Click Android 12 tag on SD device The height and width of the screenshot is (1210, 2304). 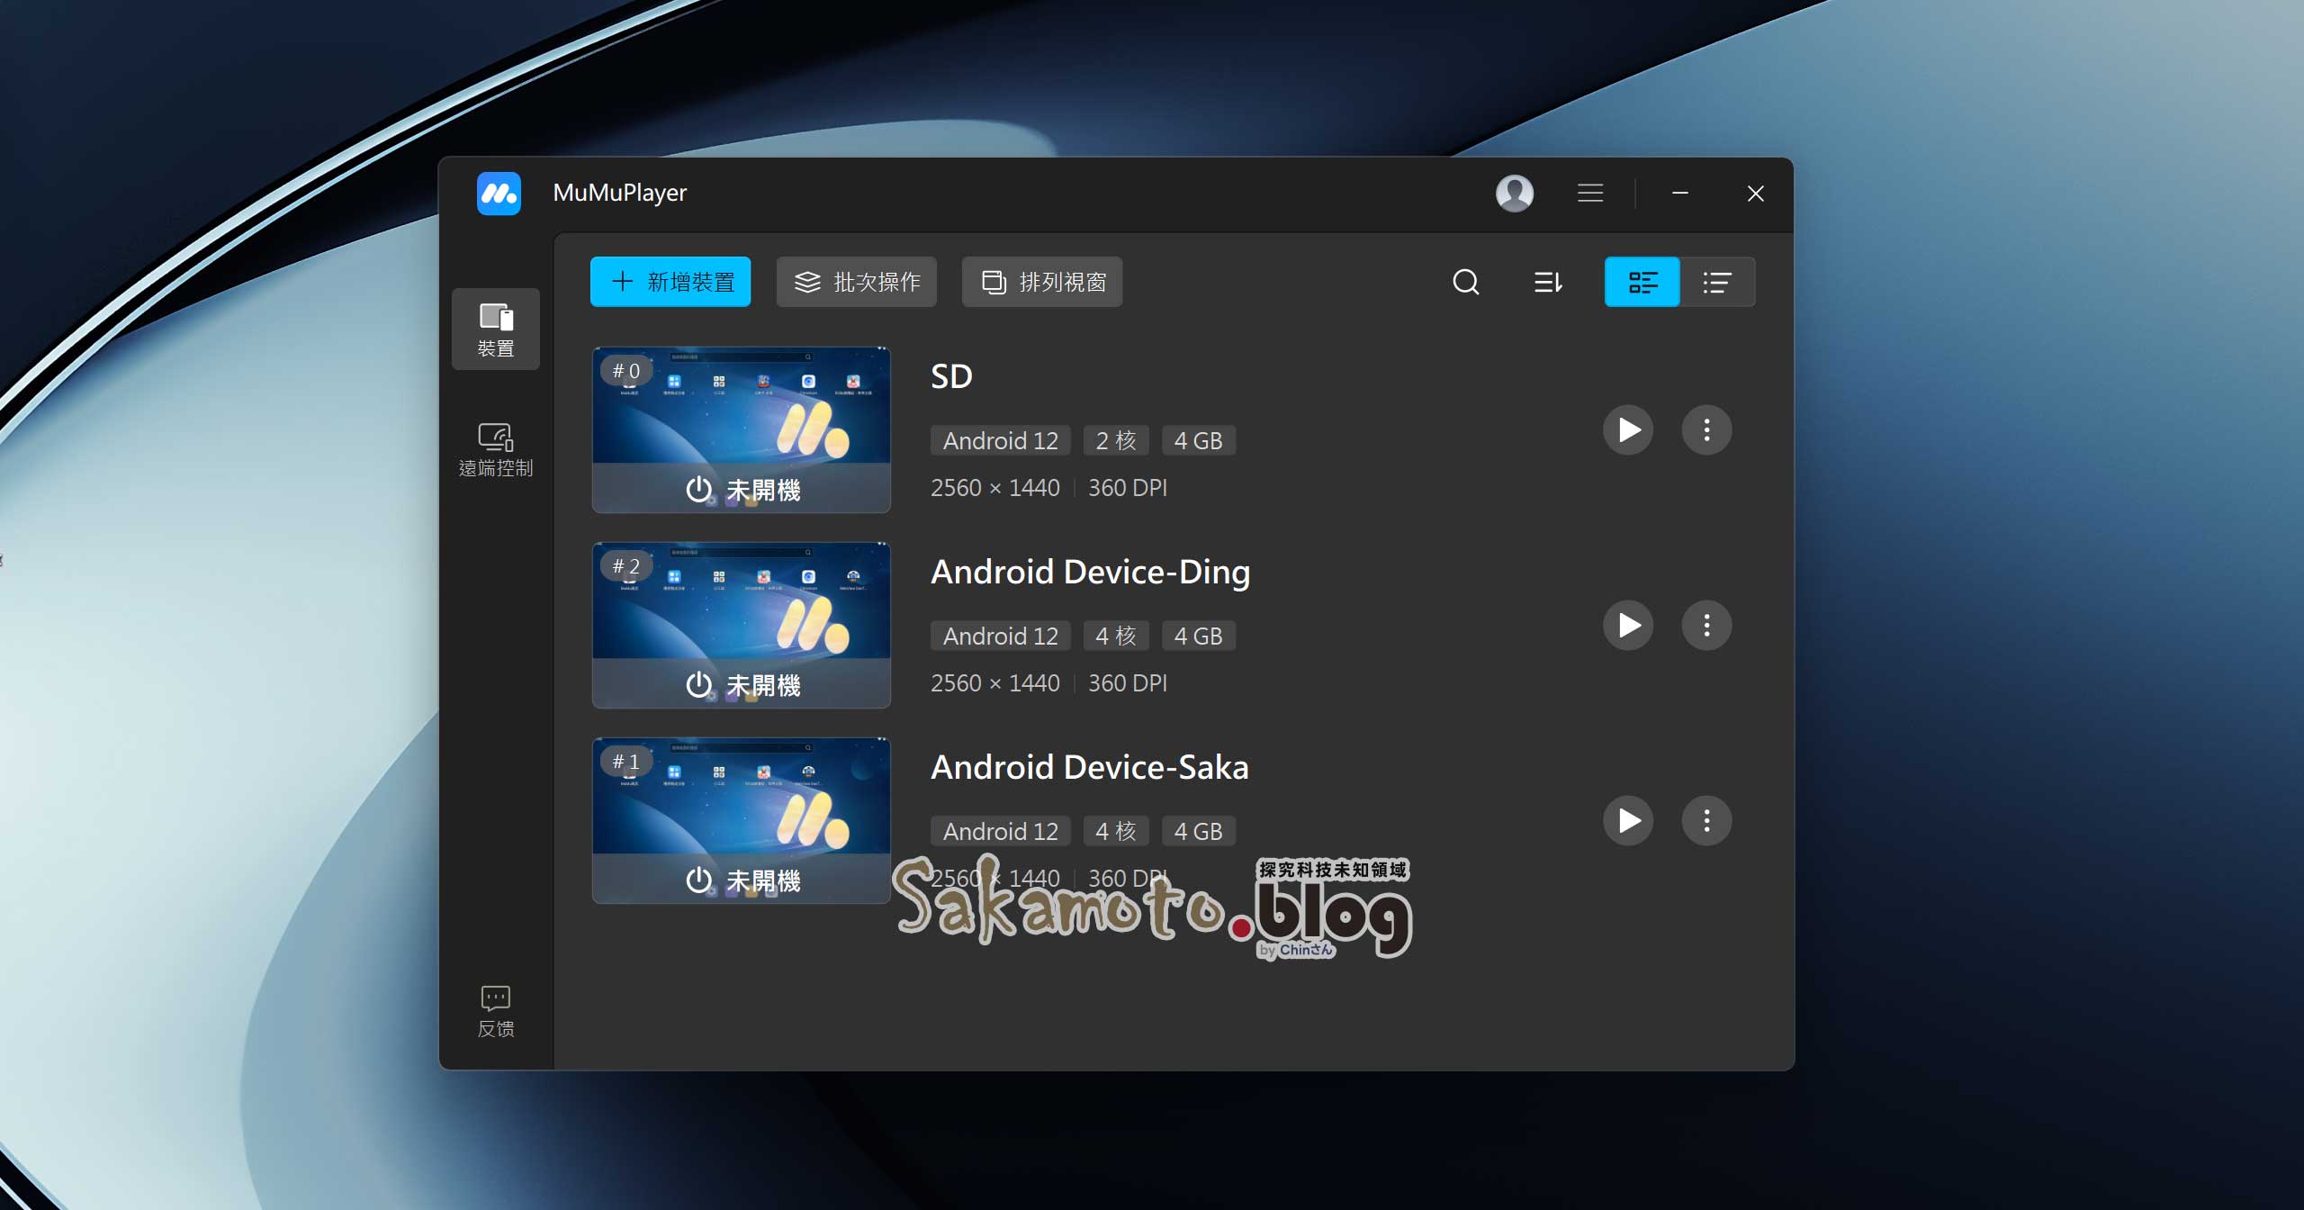pyautogui.click(x=1001, y=440)
